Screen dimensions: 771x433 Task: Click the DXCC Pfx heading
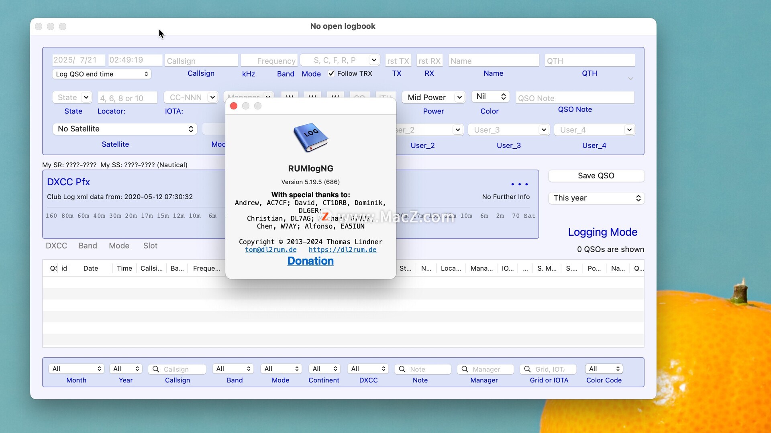[x=68, y=182]
